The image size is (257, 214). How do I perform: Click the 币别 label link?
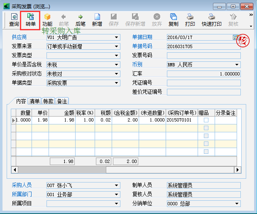pyautogui.click(x=137, y=65)
